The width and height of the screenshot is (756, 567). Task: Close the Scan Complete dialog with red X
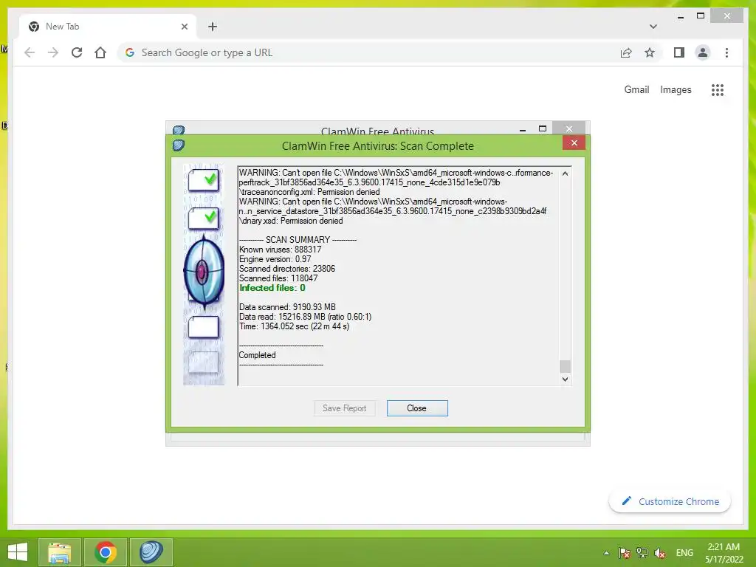(x=574, y=142)
